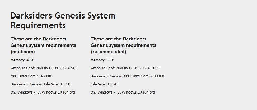
Task: Click the 'OS:' label in minimum column
Action: [14, 92]
